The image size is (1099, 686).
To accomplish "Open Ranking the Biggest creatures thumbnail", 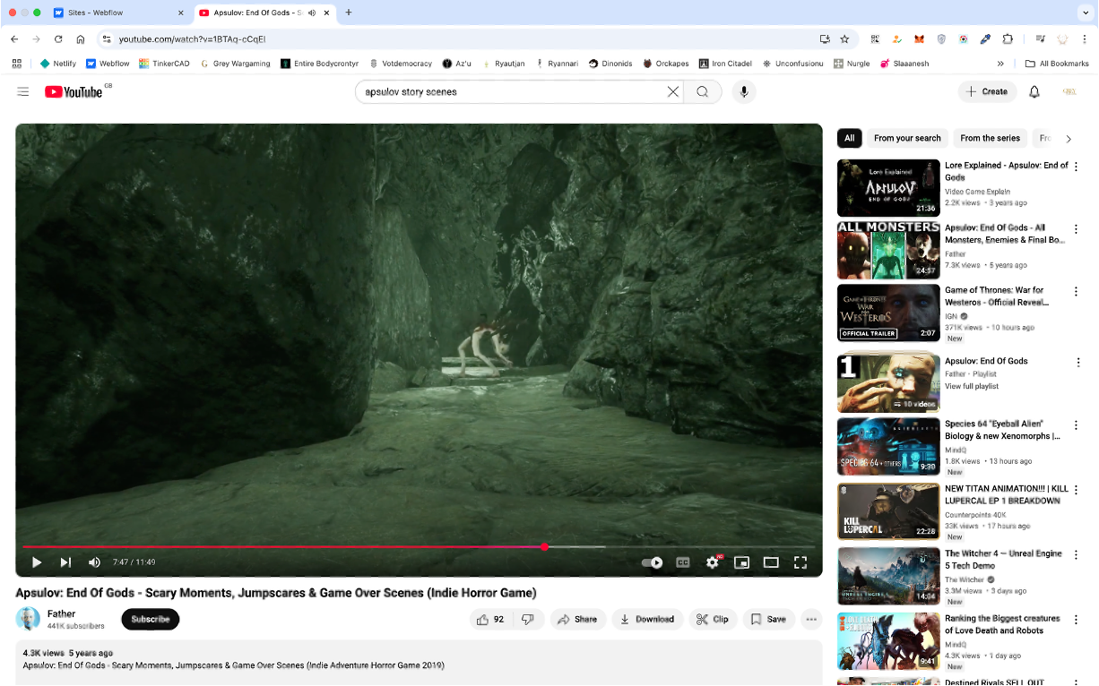I will tap(888, 641).
